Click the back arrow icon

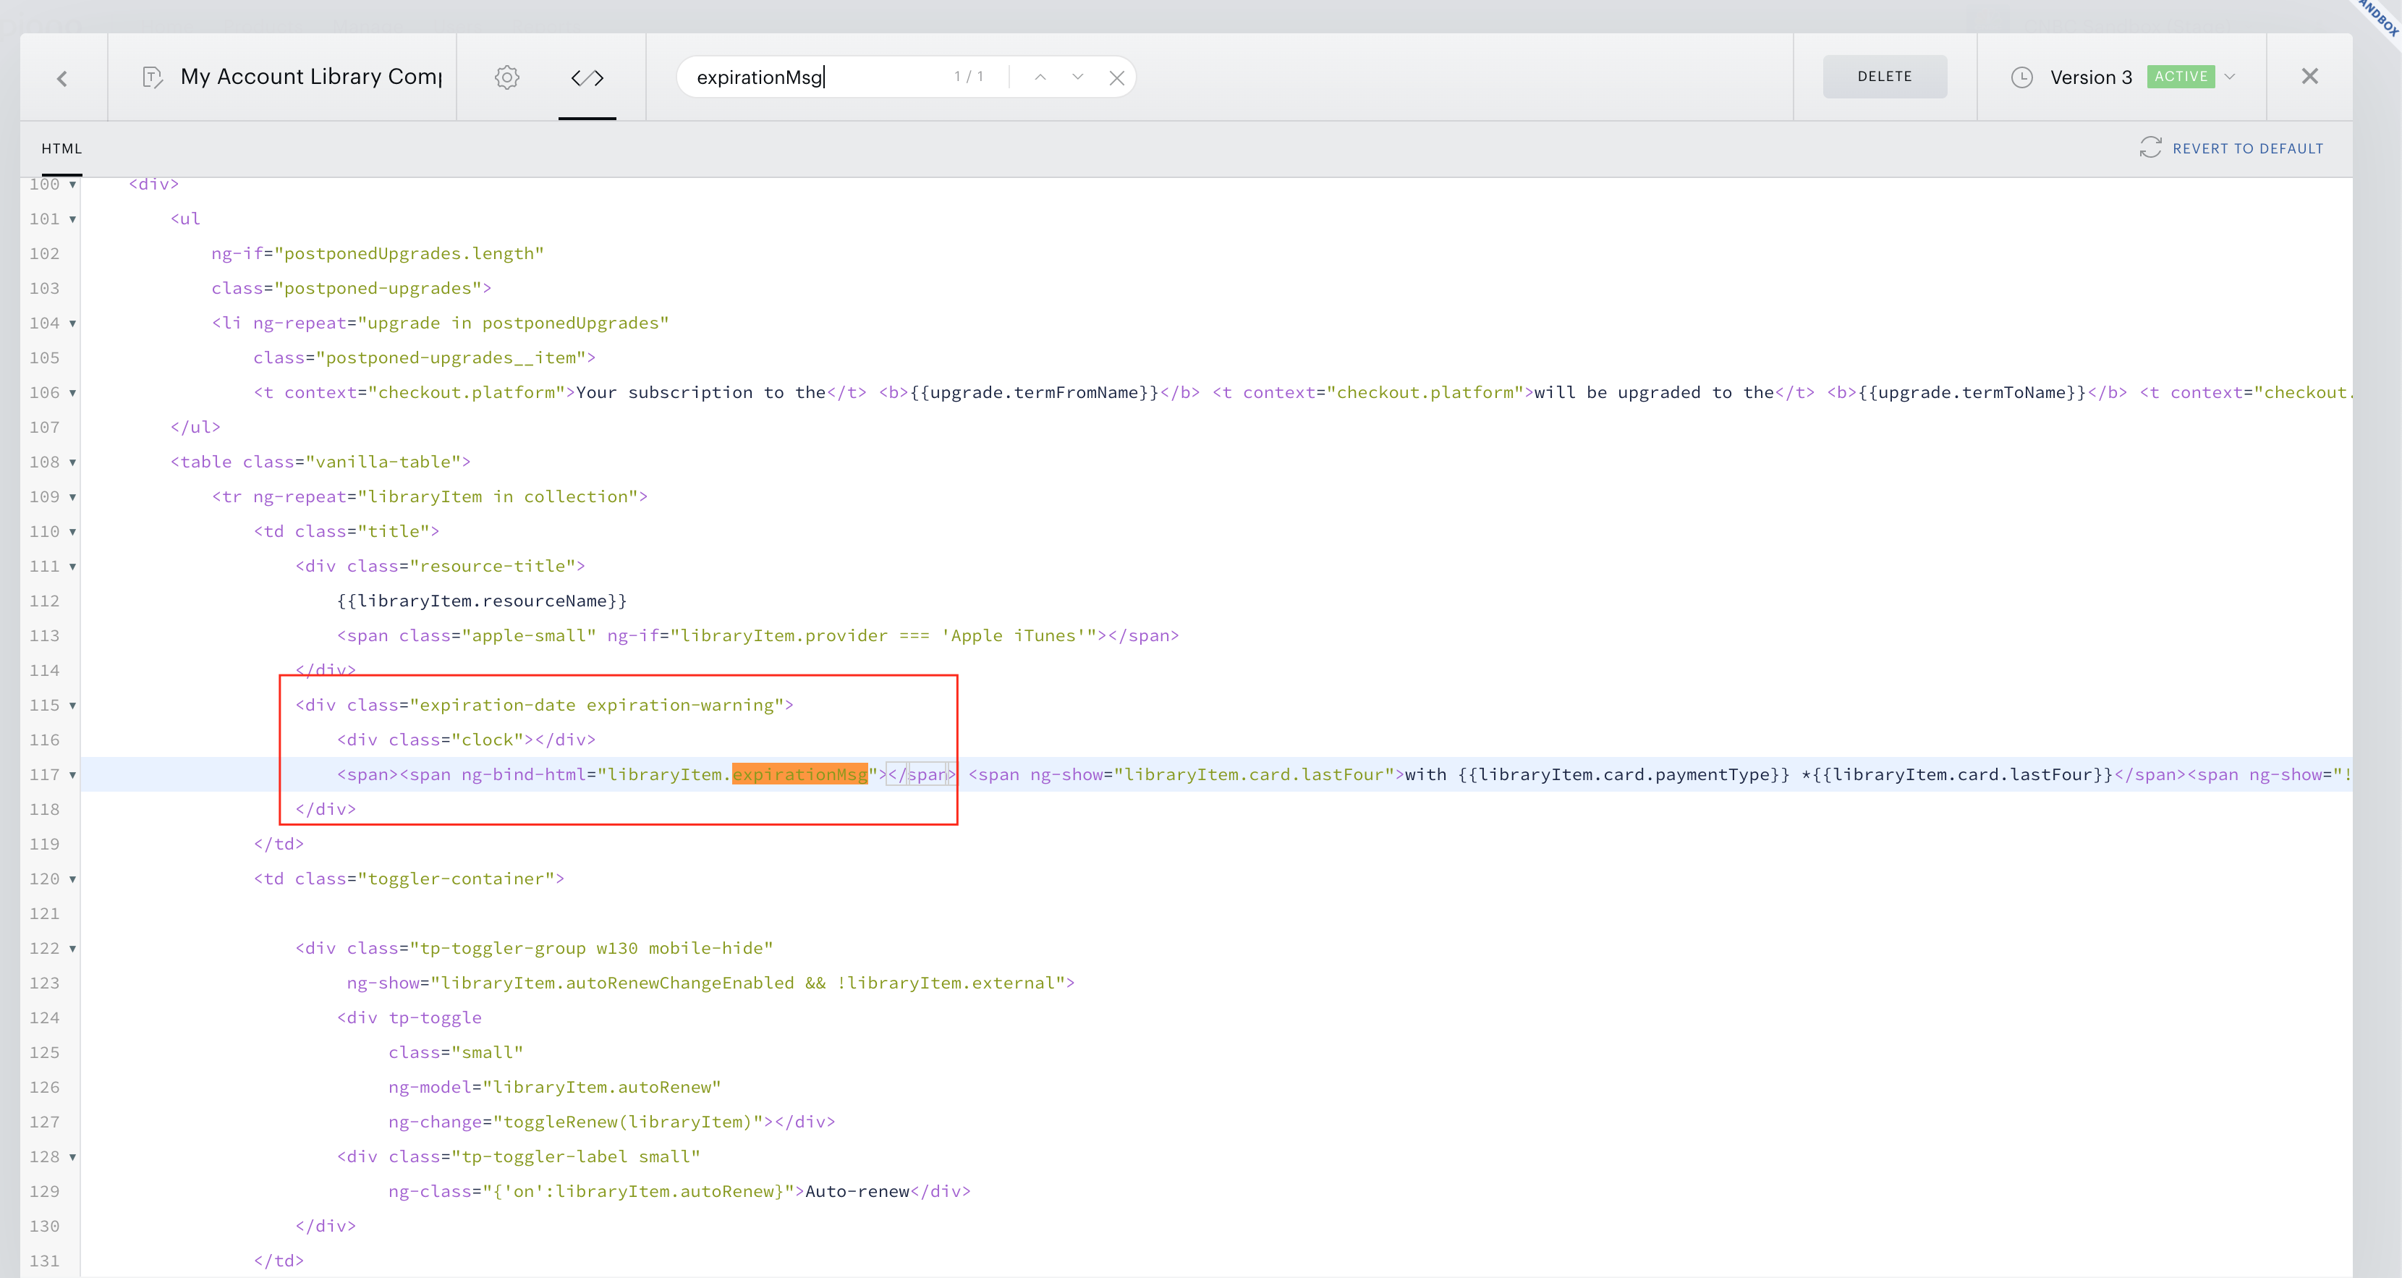62,78
